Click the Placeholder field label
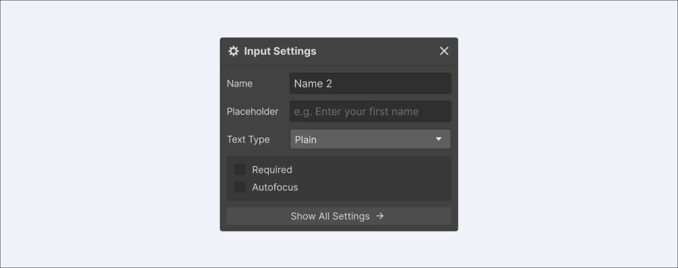Viewport: 678px width, 268px height. point(252,111)
